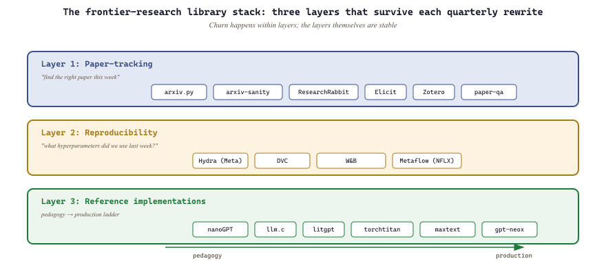The height and width of the screenshot is (261, 606).
Task: Select the Metaflow (NFLX) box
Action: point(427,161)
